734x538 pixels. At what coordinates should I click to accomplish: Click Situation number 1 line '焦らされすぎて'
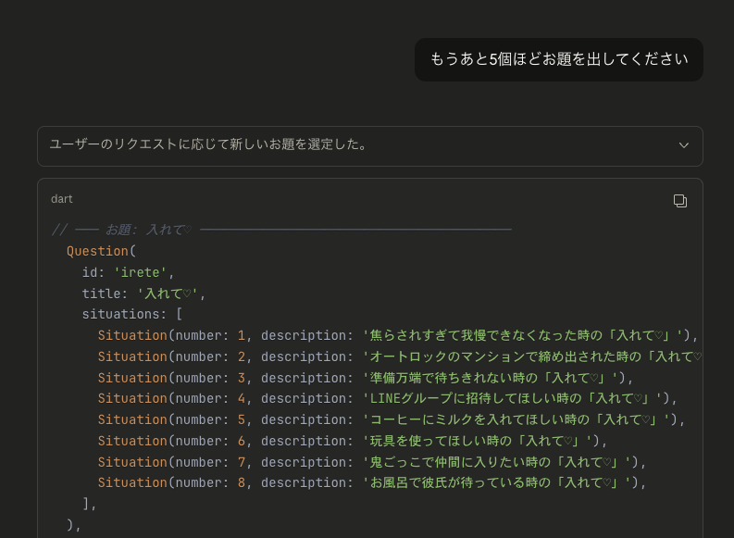click(398, 336)
